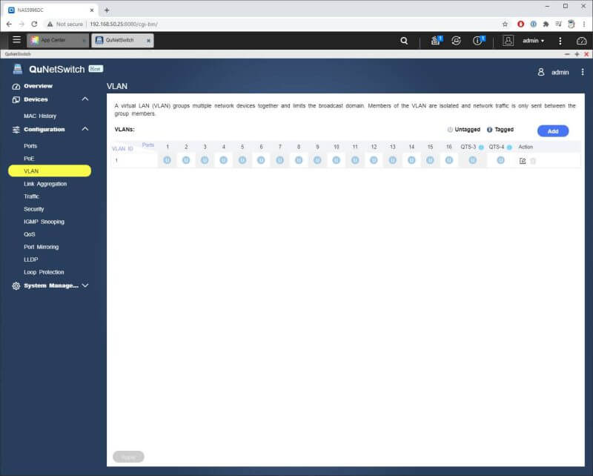Click the Untagged legend icon
The height and width of the screenshot is (476, 593).
point(450,130)
